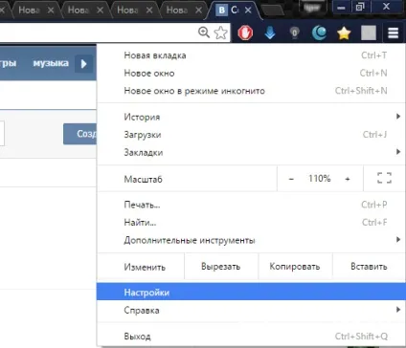Click the Копировать button
The width and height of the screenshot is (406, 348).
click(x=295, y=267)
